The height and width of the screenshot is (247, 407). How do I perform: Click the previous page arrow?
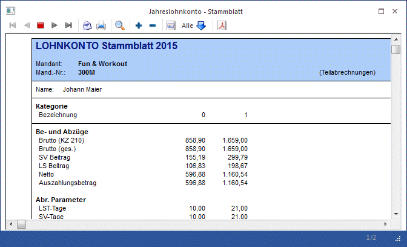(27, 25)
